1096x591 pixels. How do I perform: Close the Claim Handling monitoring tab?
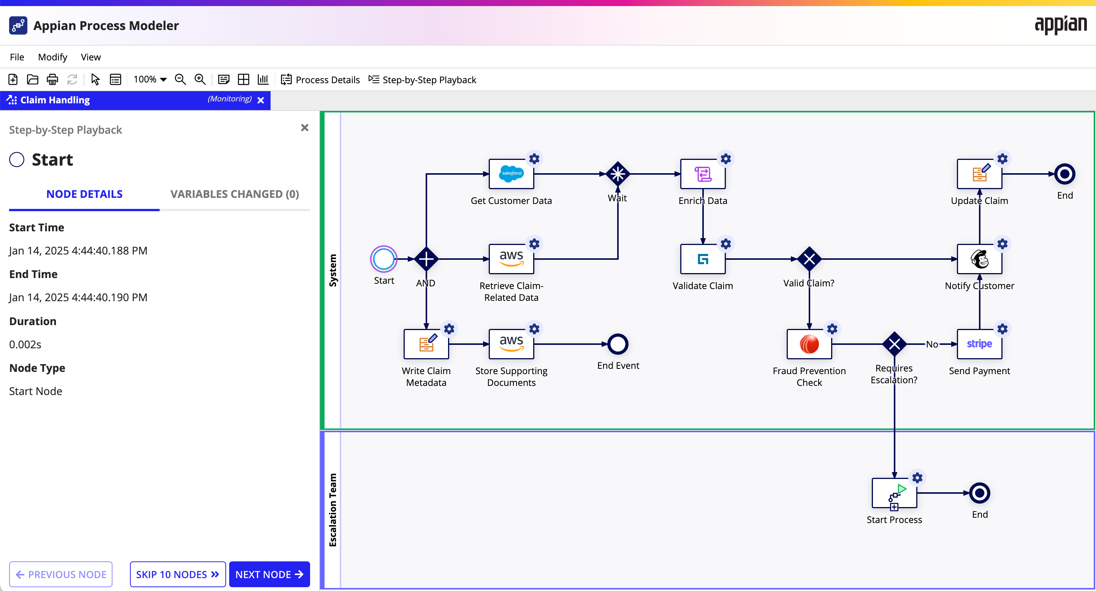click(261, 100)
